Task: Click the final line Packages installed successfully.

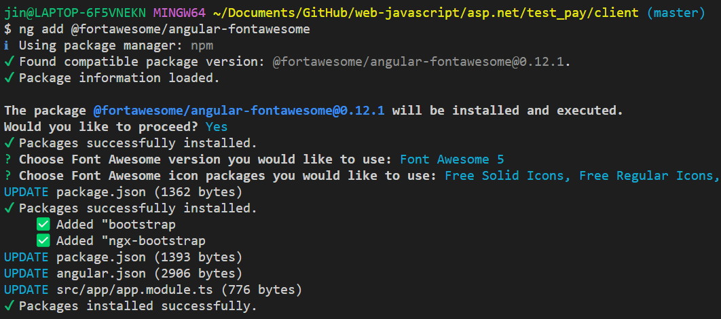Action: pos(138,306)
